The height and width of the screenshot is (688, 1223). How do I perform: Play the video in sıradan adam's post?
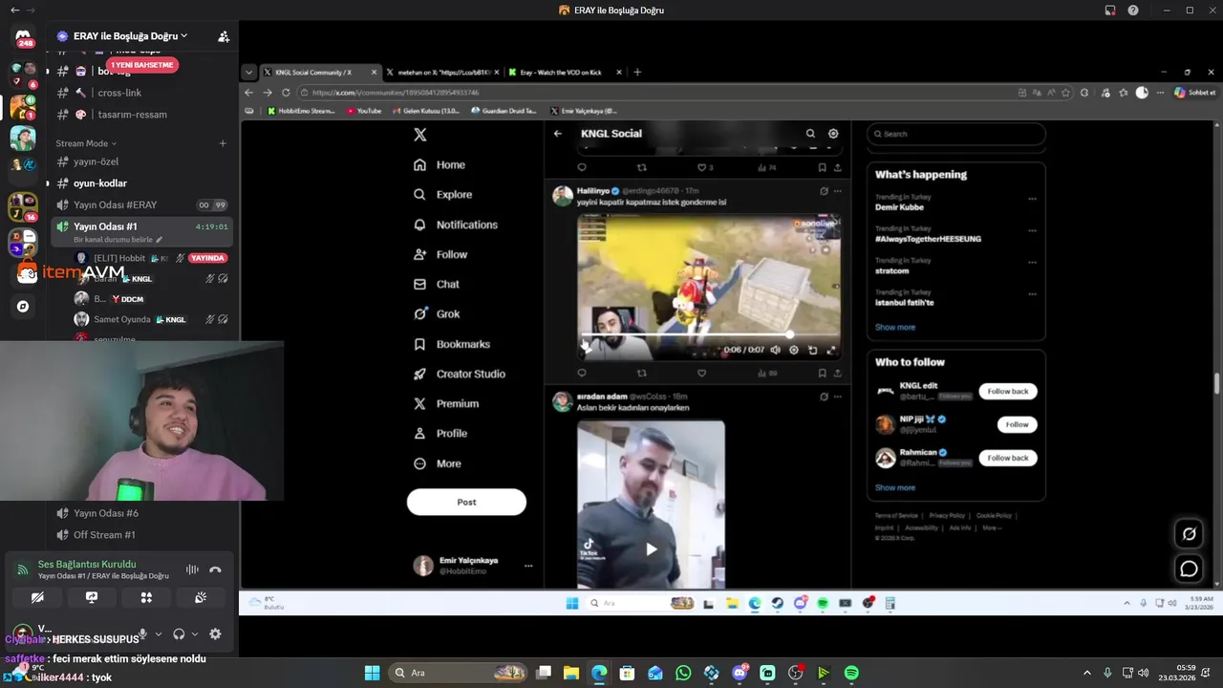(x=651, y=549)
